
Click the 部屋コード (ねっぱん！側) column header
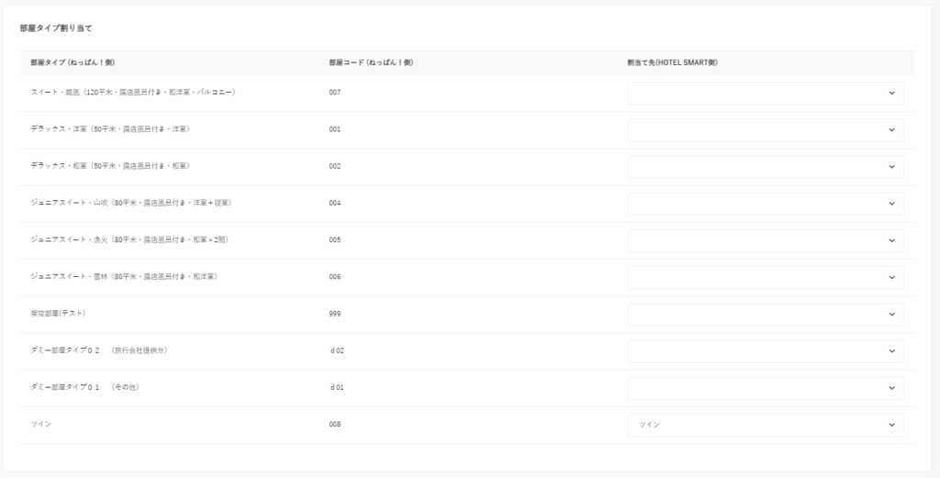pyautogui.click(x=371, y=62)
